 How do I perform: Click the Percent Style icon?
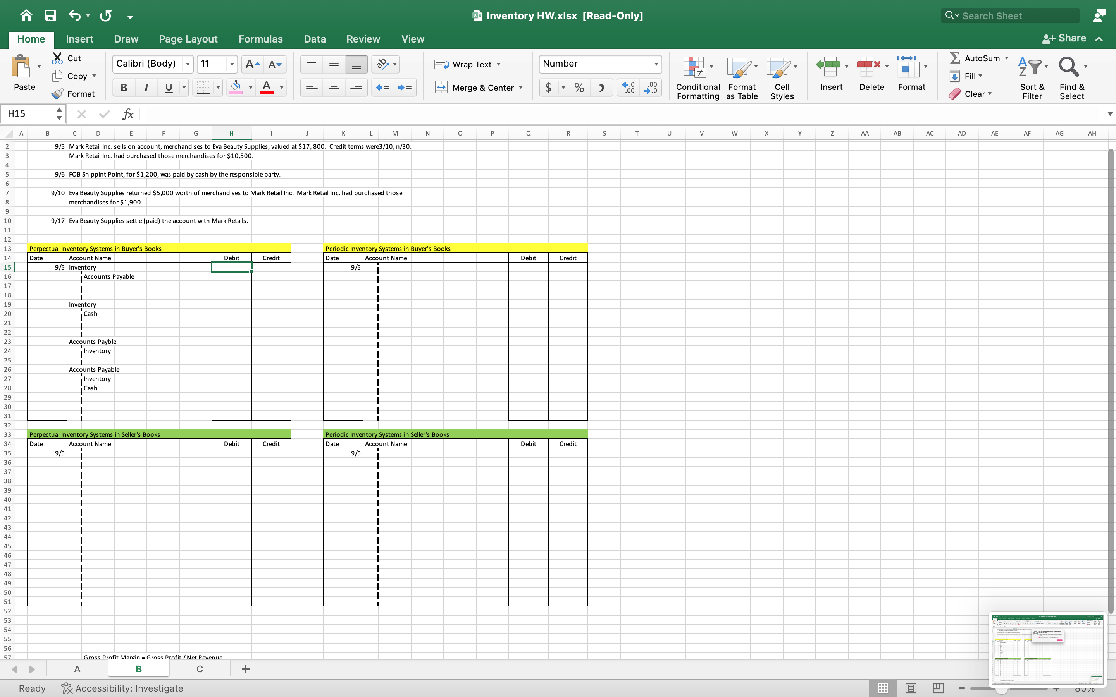(579, 88)
